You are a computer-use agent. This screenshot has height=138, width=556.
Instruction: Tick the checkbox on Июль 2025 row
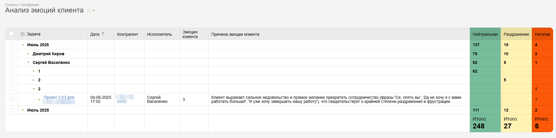[12, 110]
